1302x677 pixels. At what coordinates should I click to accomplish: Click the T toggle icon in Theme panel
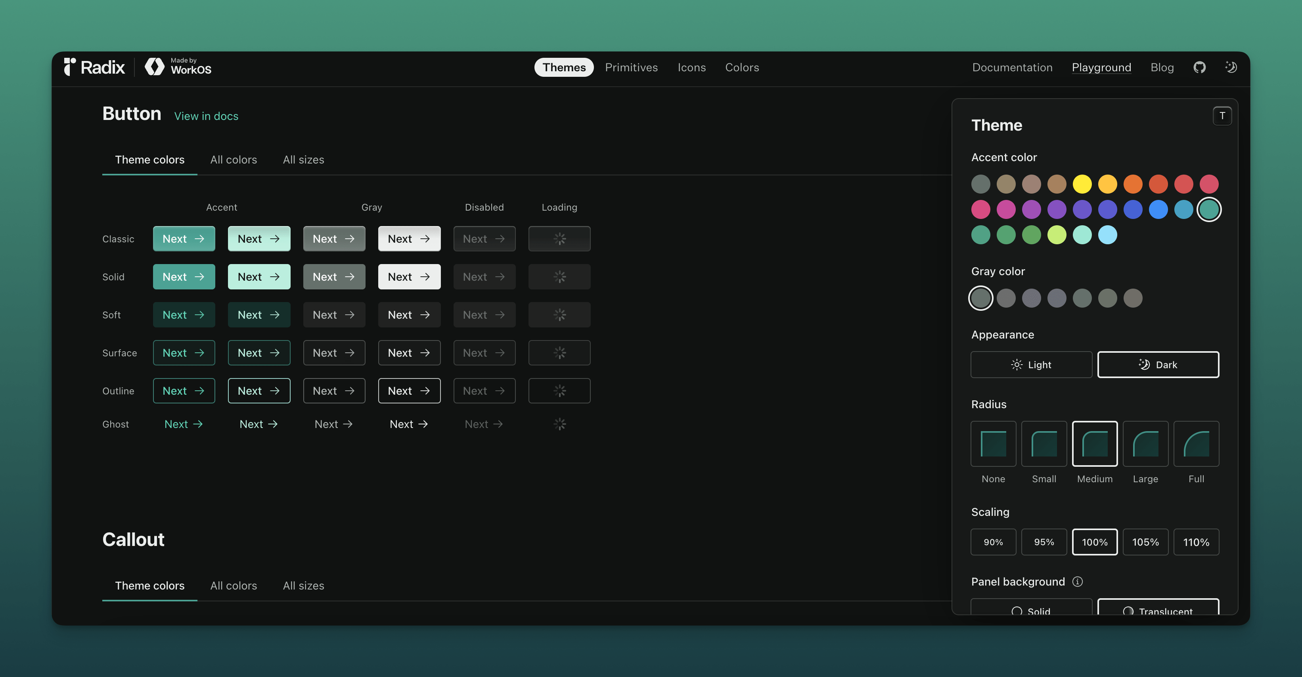[1222, 116]
